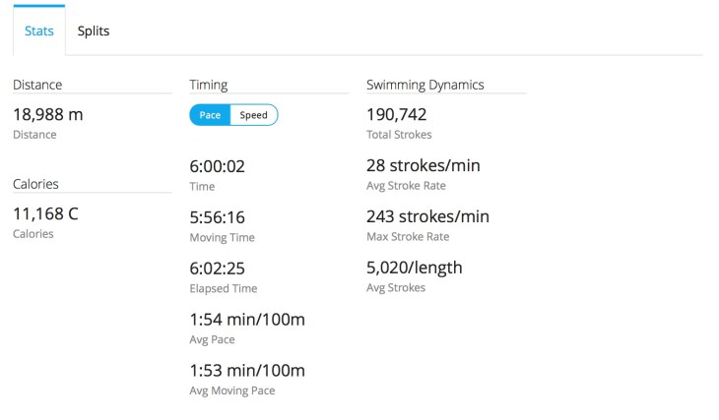Switch to the Stats tab
The width and height of the screenshot is (719, 420).
pos(39,30)
